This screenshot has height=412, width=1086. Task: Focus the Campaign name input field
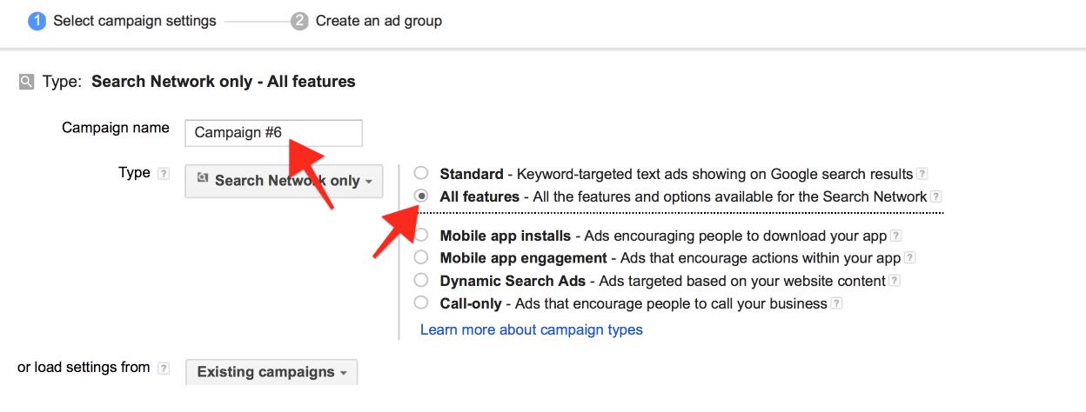click(274, 133)
